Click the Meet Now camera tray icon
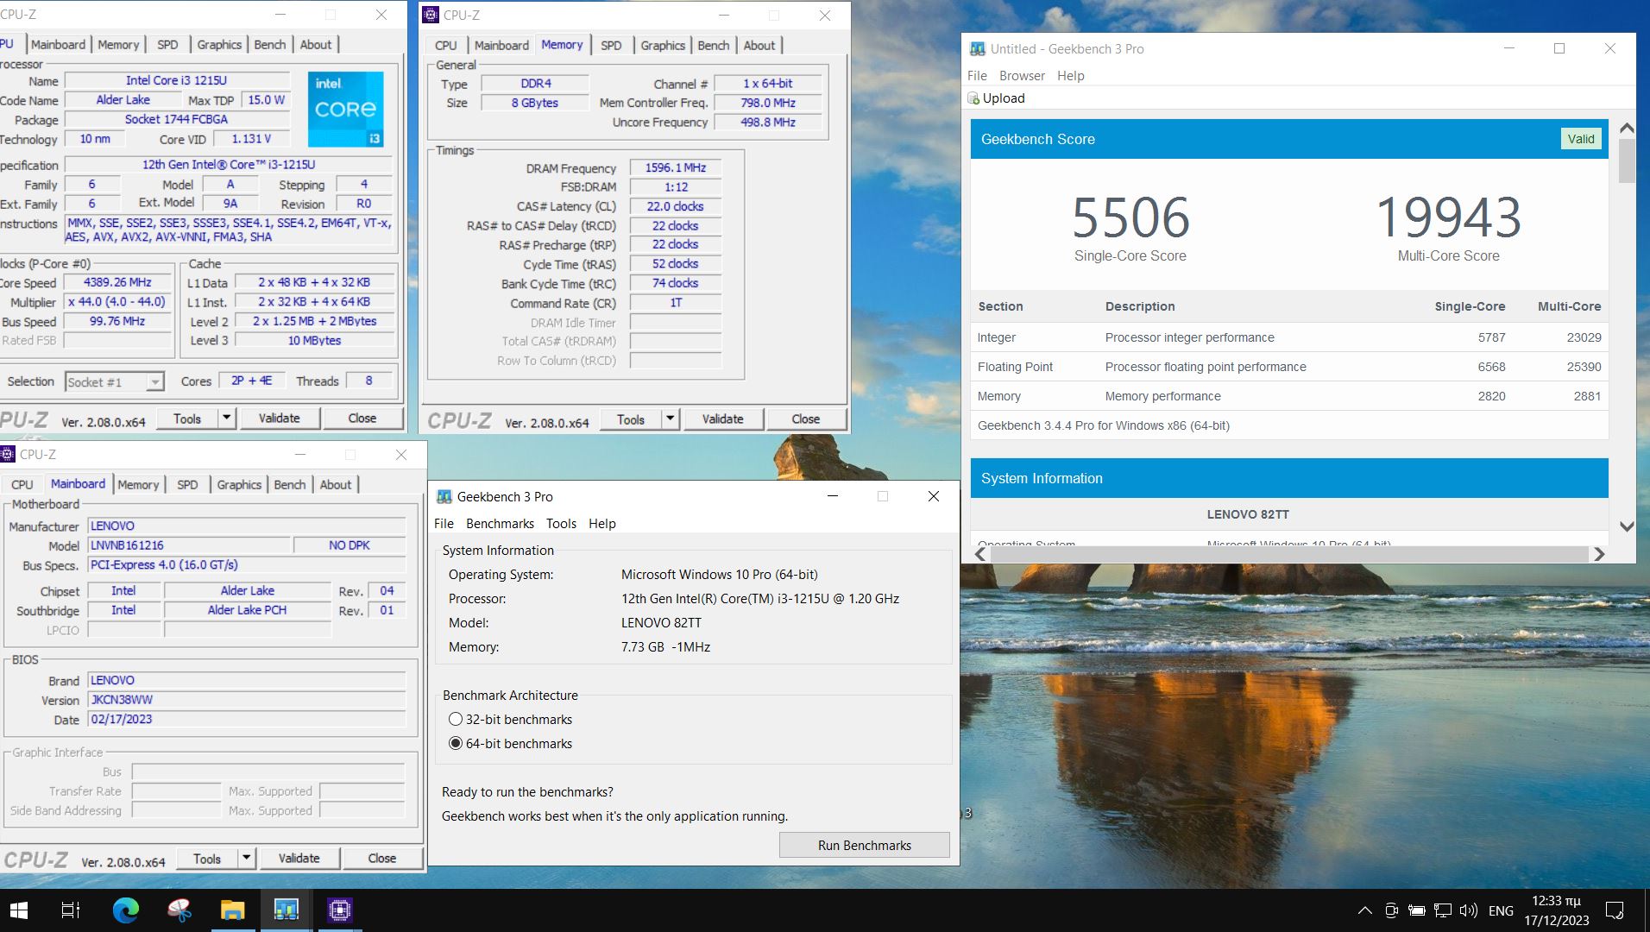 [x=1391, y=910]
